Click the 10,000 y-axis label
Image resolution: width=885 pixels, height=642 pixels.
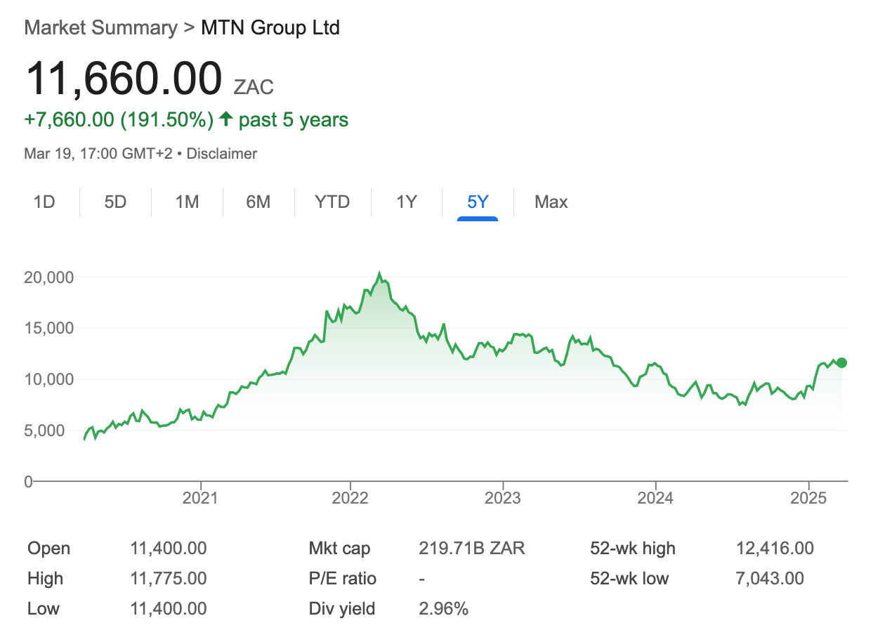click(48, 379)
